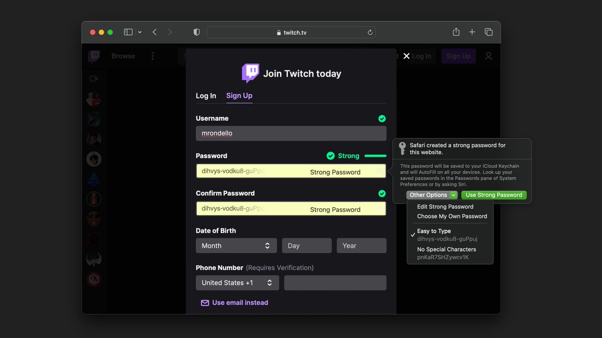The height and width of the screenshot is (338, 602).
Task: Click the followed channels camera icon
Action: 93,79
